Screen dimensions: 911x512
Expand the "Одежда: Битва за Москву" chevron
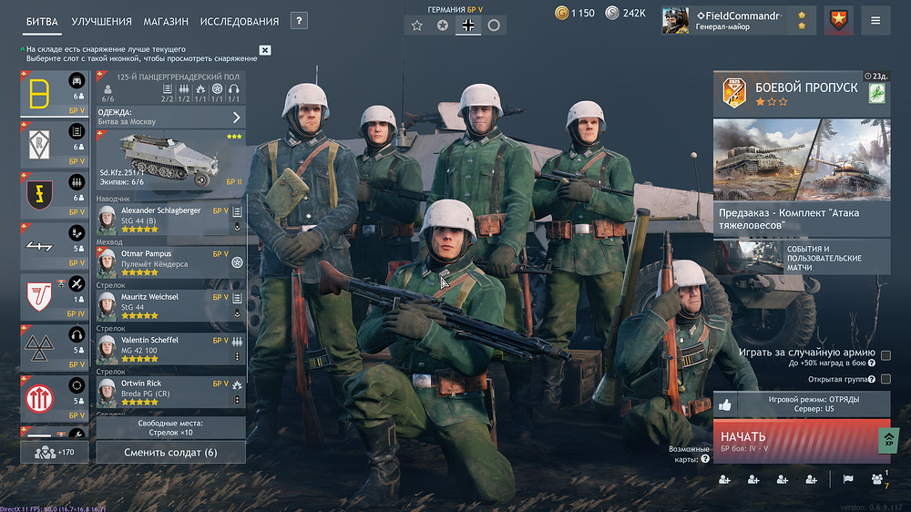(x=236, y=117)
